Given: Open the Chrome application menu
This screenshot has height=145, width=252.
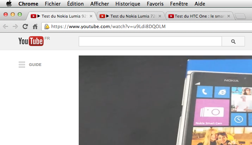Looking at the screenshot, I should tap(28, 4).
